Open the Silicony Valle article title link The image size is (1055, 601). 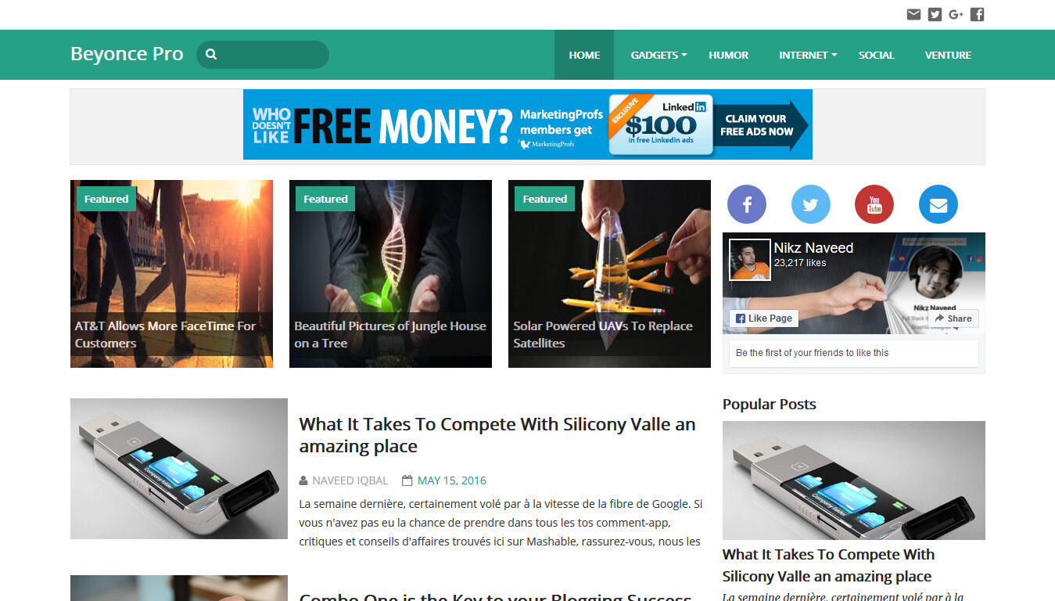pos(497,435)
